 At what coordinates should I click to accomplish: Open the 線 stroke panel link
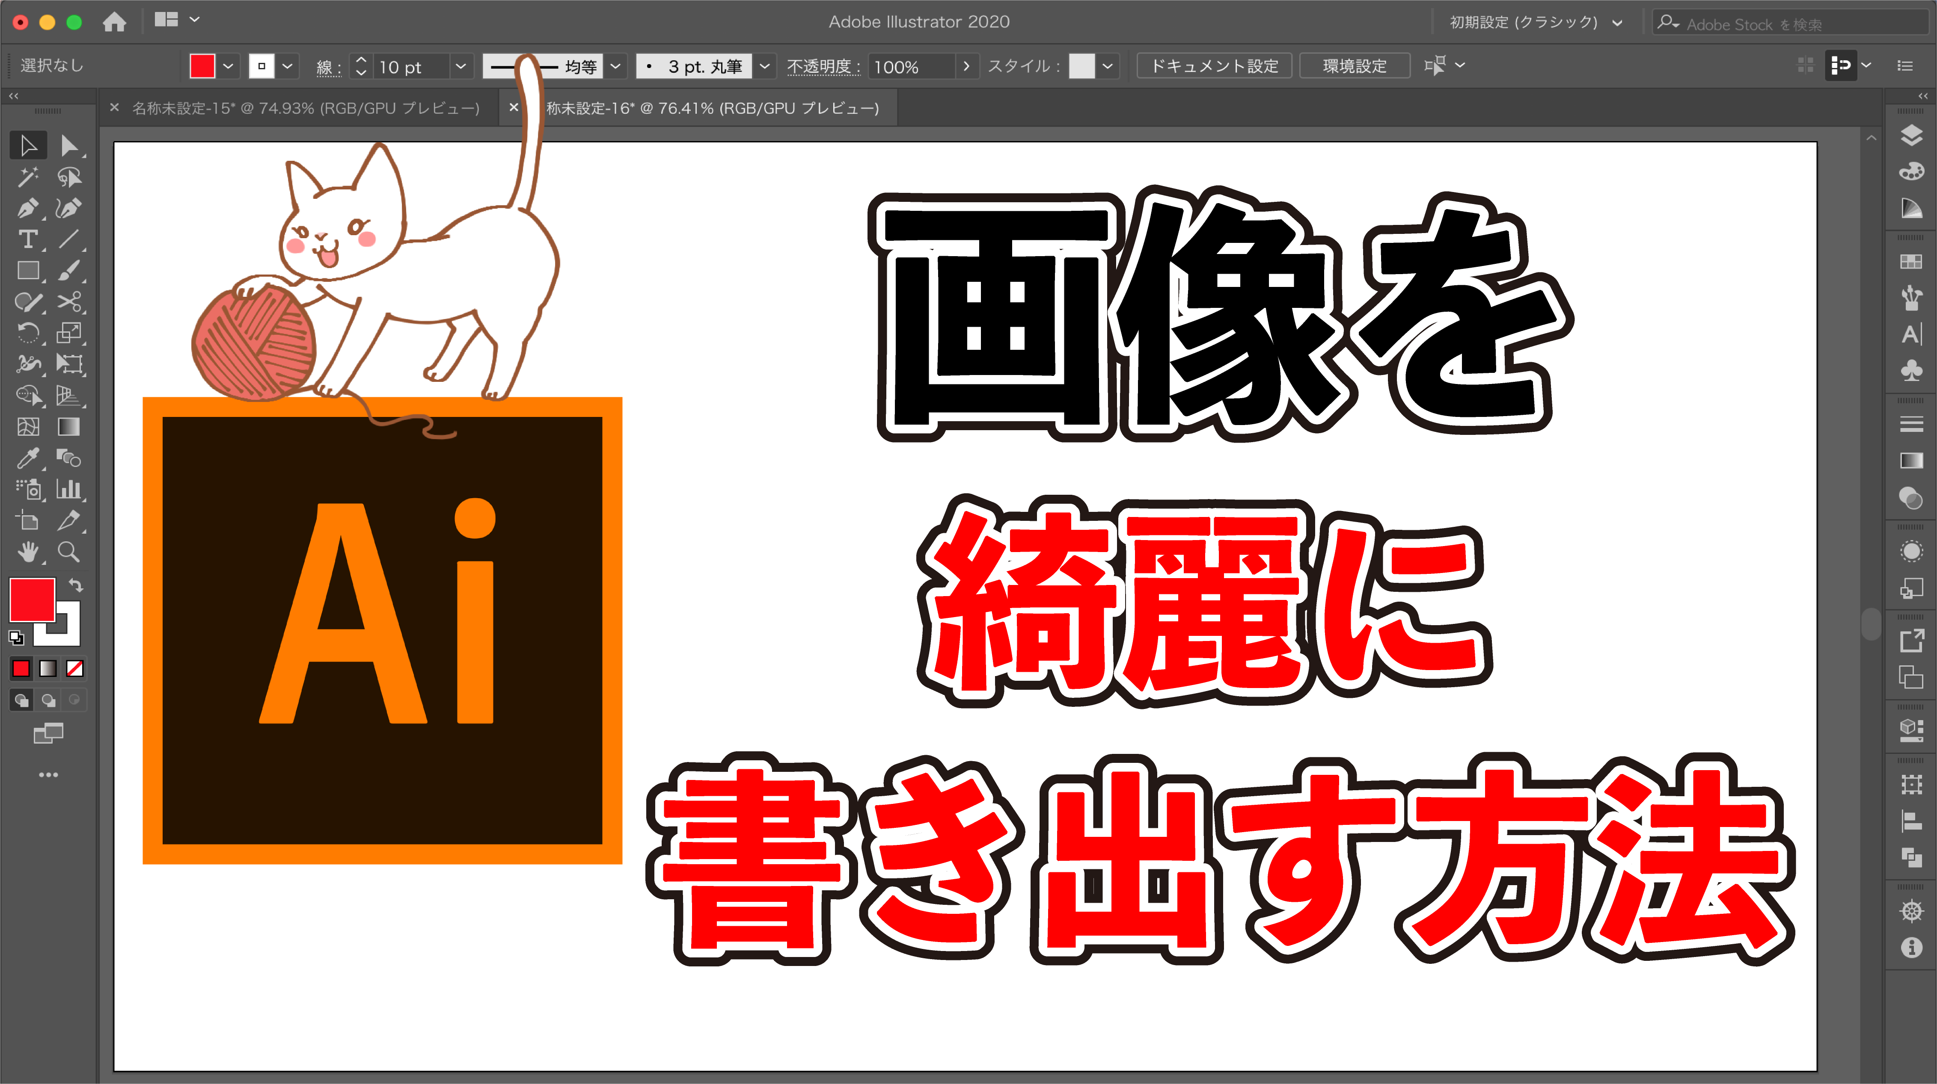coord(329,67)
